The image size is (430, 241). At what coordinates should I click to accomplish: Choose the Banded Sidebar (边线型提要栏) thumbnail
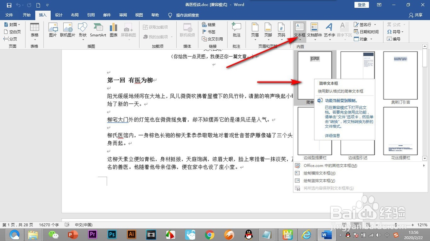coord(315,131)
